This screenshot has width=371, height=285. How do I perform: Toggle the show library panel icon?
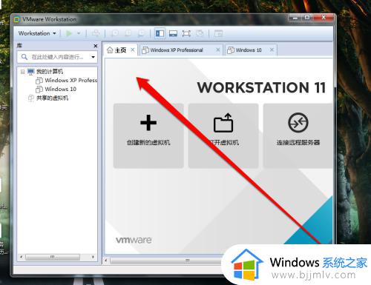pos(160,33)
